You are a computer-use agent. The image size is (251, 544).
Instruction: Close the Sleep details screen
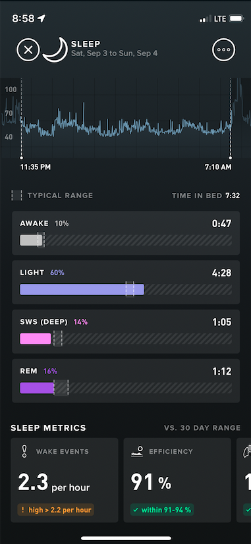(x=28, y=50)
